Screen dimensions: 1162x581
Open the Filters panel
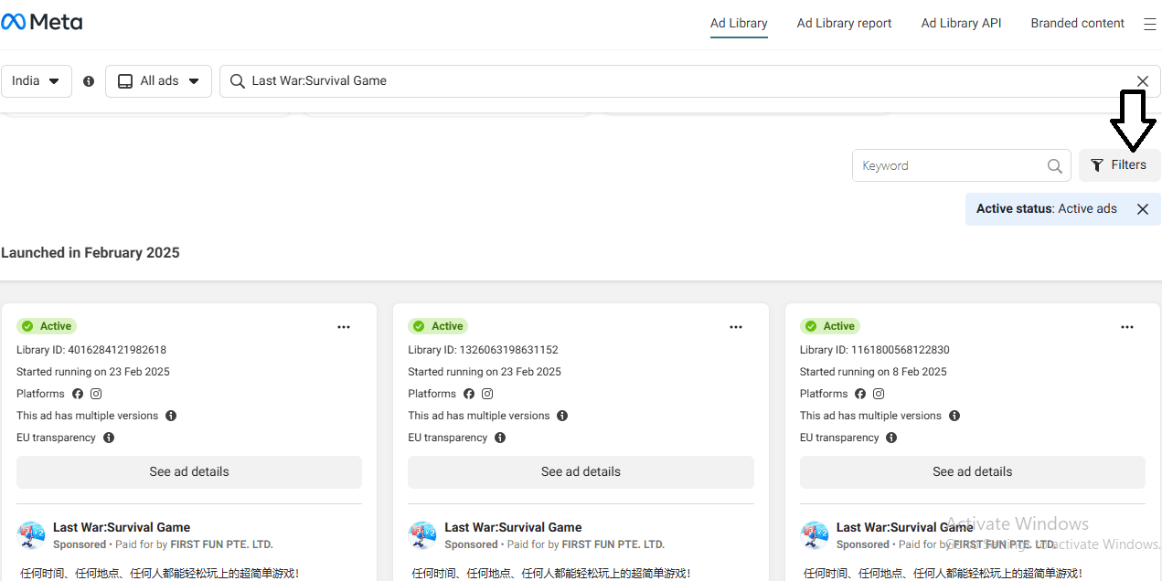click(x=1119, y=165)
